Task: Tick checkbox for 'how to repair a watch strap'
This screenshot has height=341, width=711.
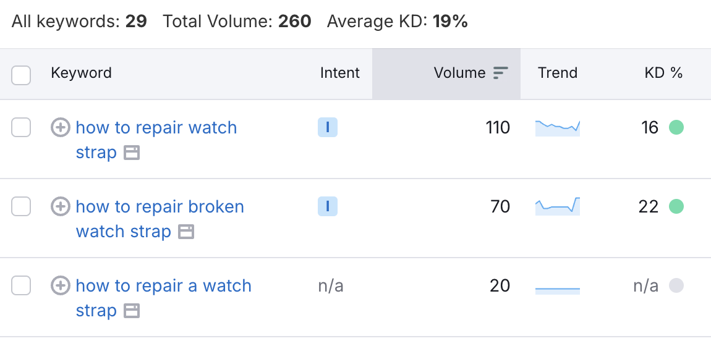Action: tap(22, 285)
